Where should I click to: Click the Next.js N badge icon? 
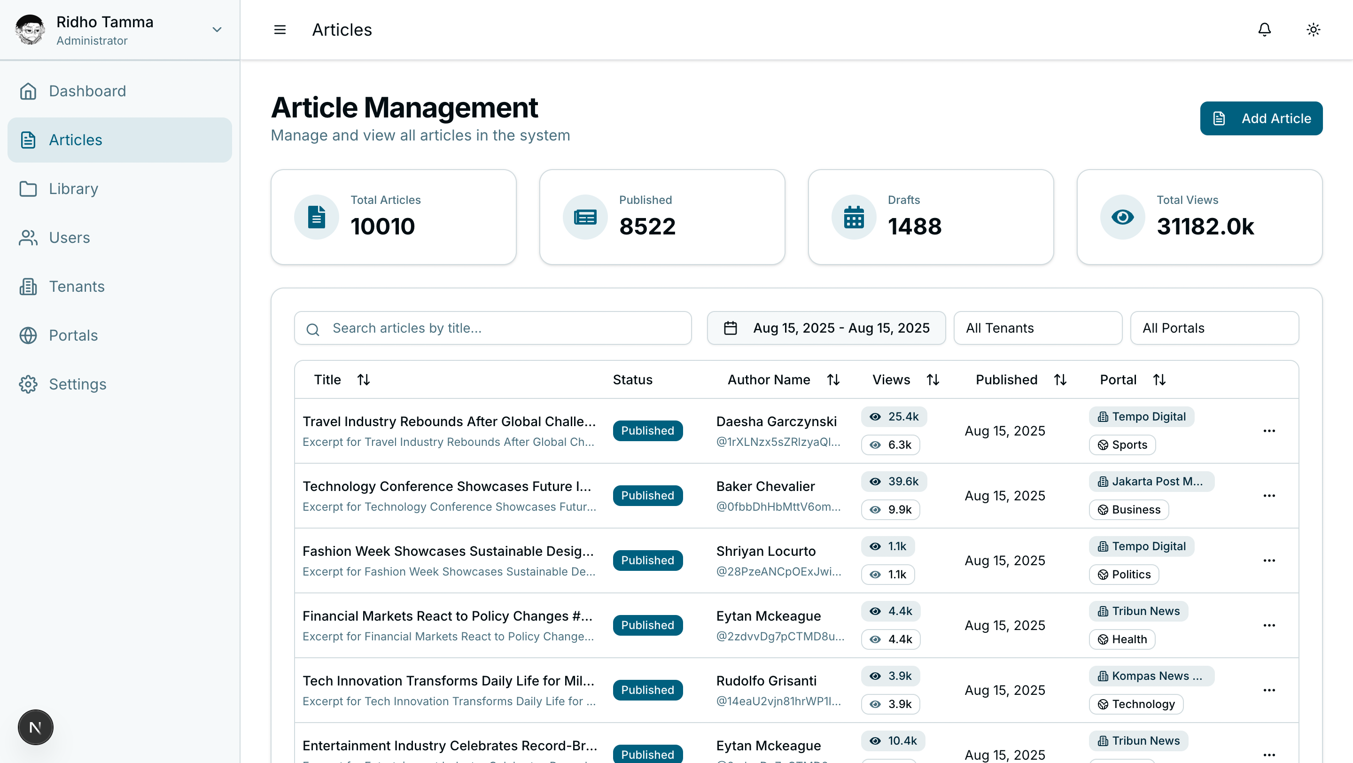(x=35, y=727)
